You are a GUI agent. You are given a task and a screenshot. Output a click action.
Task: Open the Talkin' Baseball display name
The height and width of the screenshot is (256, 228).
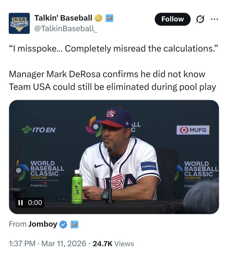click(x=63, y=18)
